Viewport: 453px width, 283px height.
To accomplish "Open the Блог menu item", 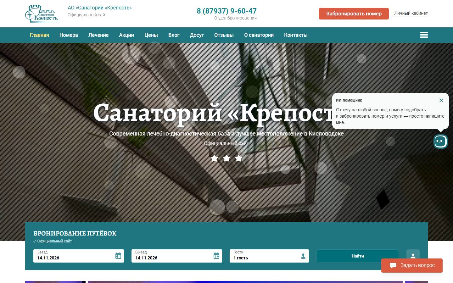I will 174,35.
